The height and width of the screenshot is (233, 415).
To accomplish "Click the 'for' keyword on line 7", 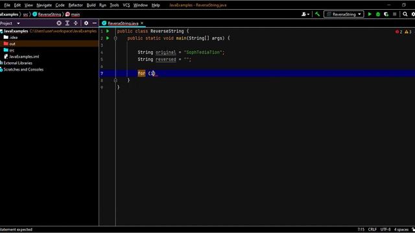I will (x=141, y=73).
